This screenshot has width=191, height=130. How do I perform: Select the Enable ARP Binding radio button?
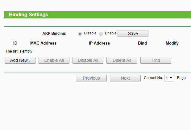pyautogui.click(x=101, y=33)
